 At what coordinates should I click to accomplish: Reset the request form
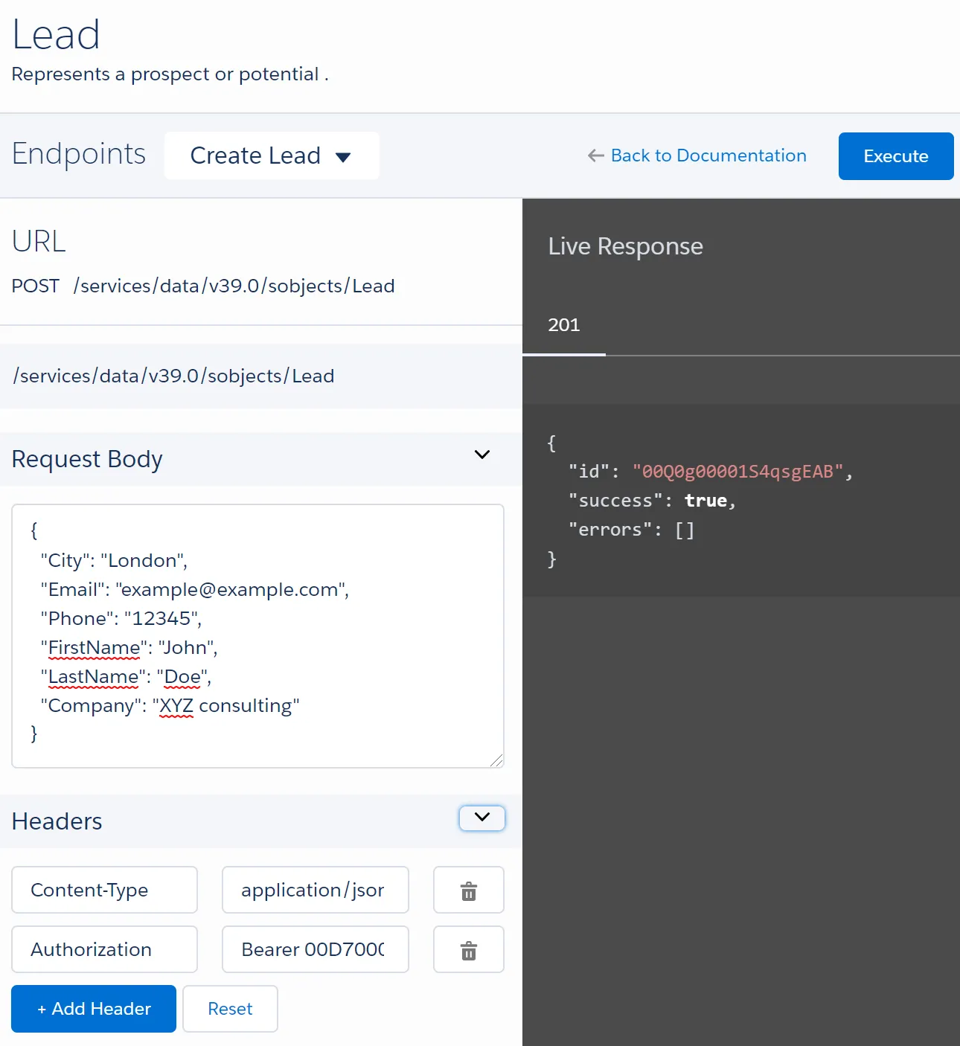click(x=230, y=1009)
